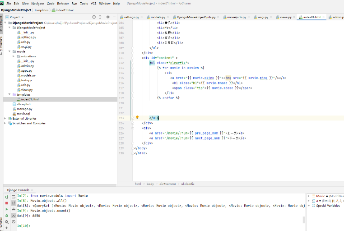Close the settings.py editor tab
Screen dimensions: 344x231
coord(142,17)
